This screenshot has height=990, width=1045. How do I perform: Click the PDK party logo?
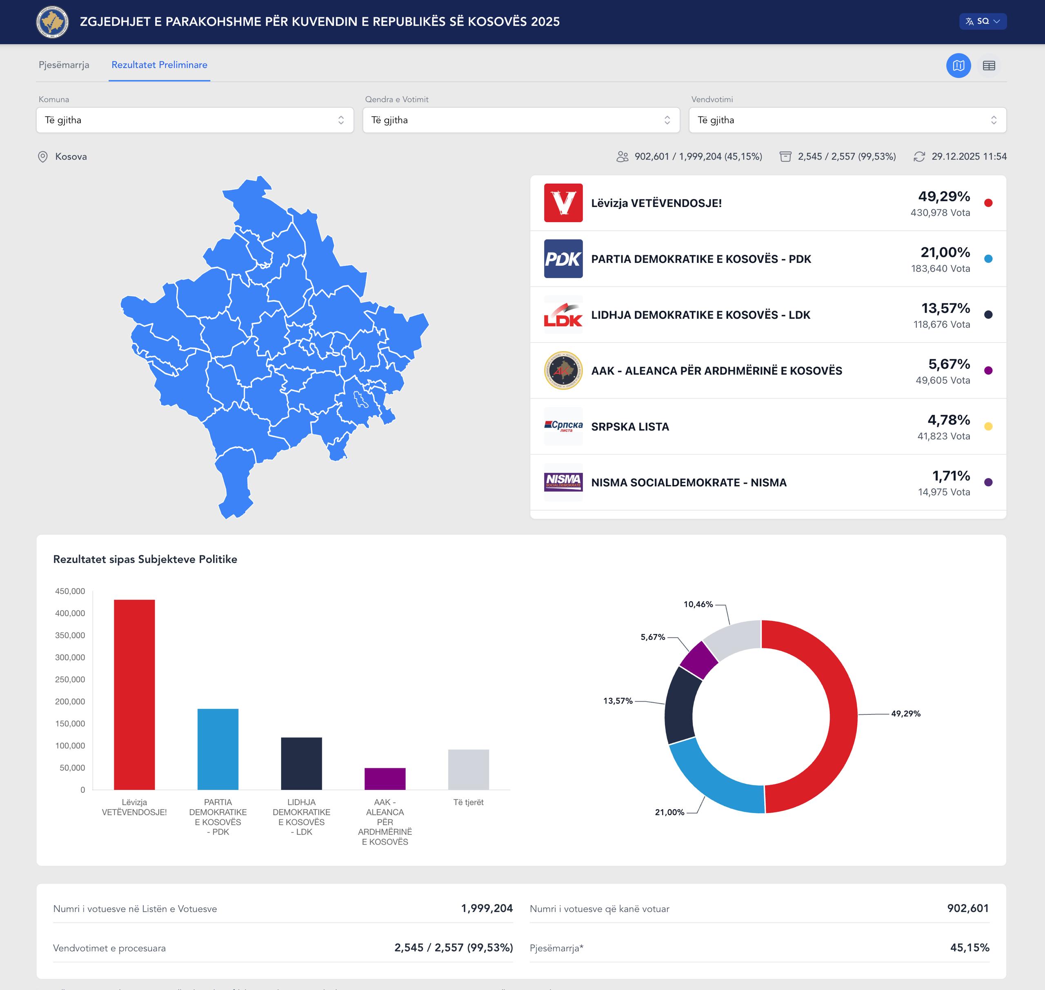pos(563,259)
